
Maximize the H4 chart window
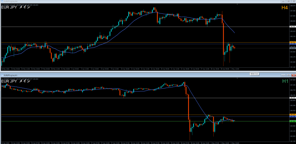pyautogui.click(x=288, y=1)
